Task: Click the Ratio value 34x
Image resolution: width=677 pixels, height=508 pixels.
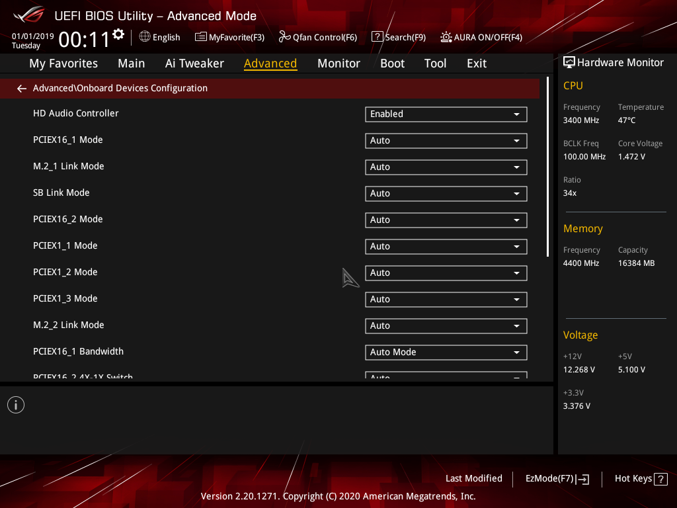Action: pyautogui.click(x=569, y=193)
